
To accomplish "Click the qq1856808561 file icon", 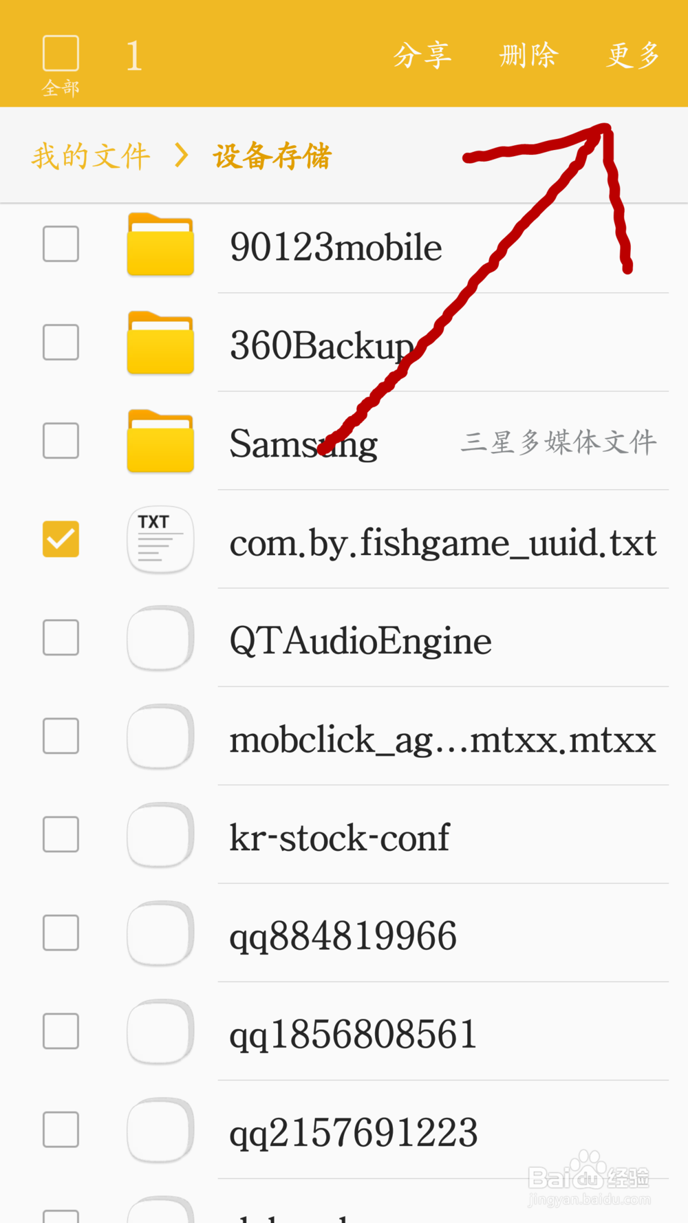I will [160, 1032].
